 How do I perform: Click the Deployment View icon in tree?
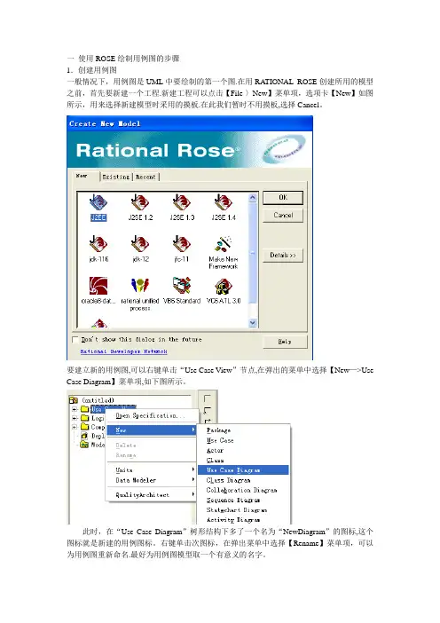84,436
